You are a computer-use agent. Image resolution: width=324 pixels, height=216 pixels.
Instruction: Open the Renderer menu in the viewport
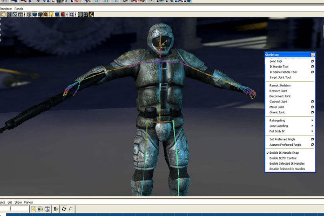point(5,9)
